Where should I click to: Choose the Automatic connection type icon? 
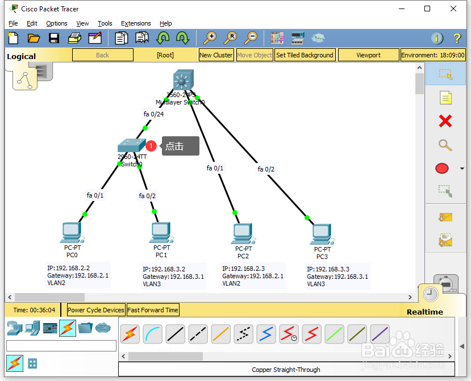pos(130,334)
